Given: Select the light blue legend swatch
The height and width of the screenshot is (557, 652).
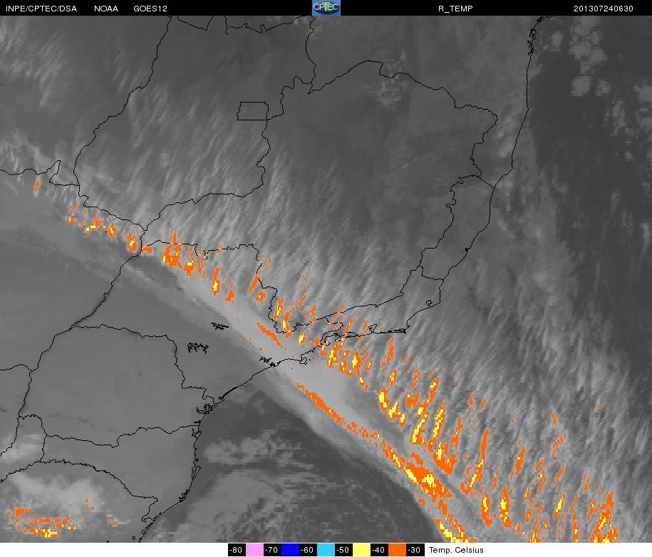Looking at the screenshot, I should pyautogui.click(x=326, y=550).
